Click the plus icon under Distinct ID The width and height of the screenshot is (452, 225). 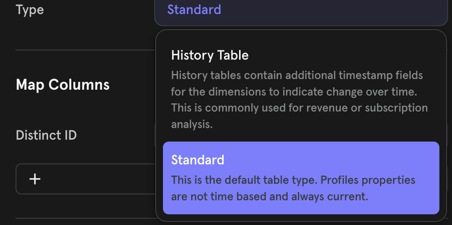(x=35, y=179)
